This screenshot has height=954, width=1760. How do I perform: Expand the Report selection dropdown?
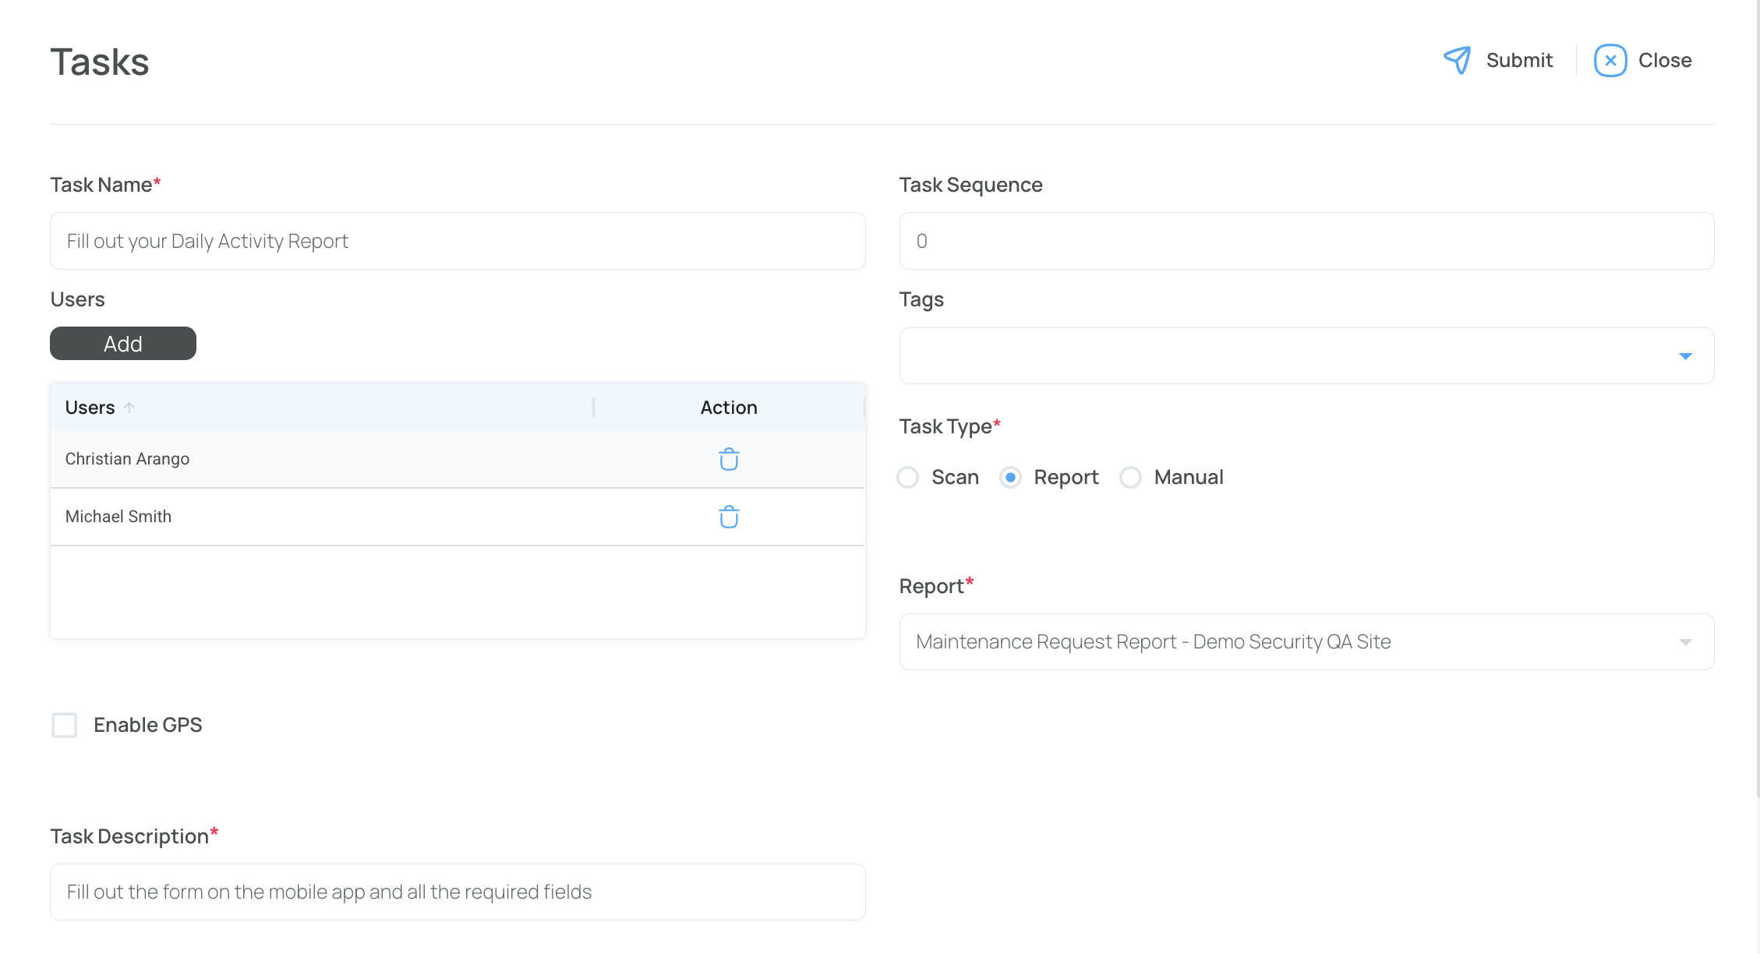point(1685,642)
